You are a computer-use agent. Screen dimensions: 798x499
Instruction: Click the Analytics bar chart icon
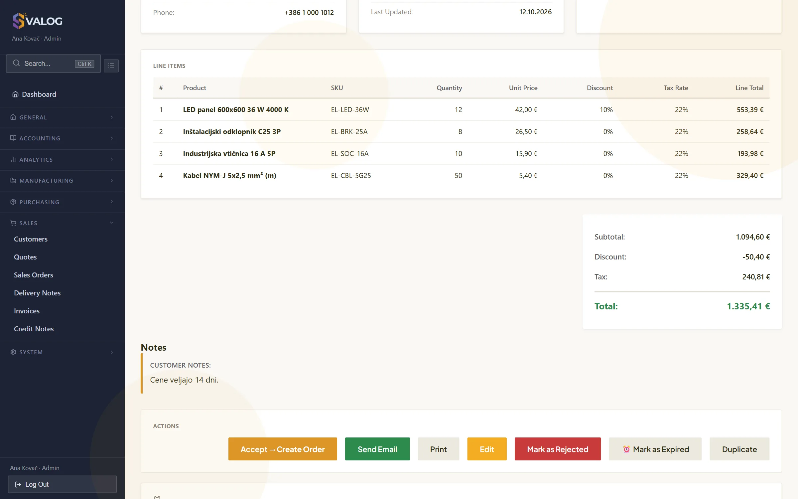13,159
